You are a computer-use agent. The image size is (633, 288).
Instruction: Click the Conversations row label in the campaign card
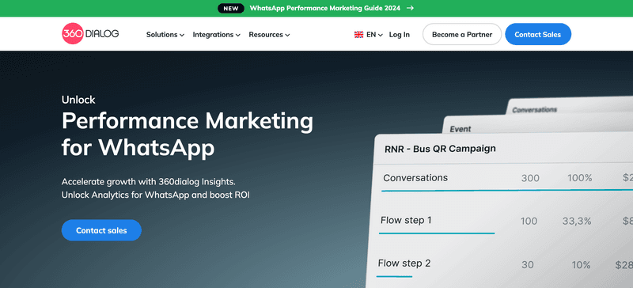click(x=415, y=178)
